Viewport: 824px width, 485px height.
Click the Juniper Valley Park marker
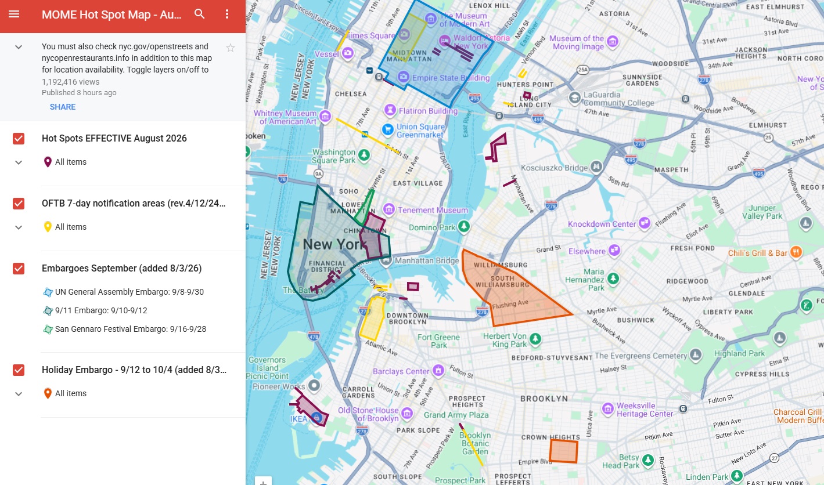point(805,223)
